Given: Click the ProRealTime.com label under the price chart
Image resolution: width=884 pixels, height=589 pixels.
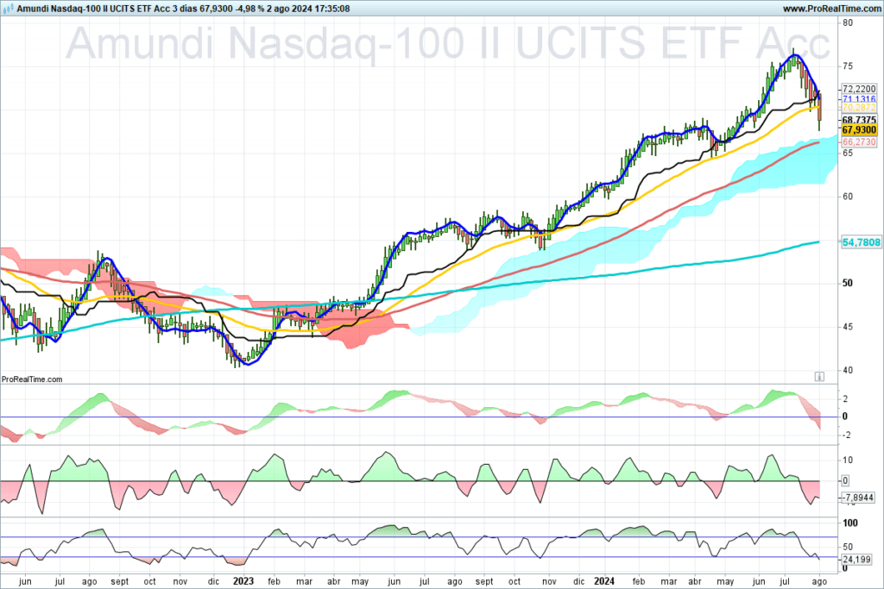Looking at the screenshot, I should click(32, 379).
